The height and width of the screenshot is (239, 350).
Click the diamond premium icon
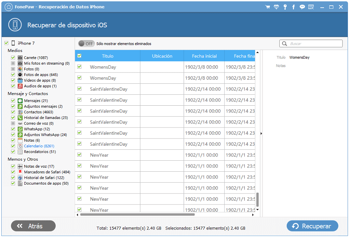tap(276, 7)
